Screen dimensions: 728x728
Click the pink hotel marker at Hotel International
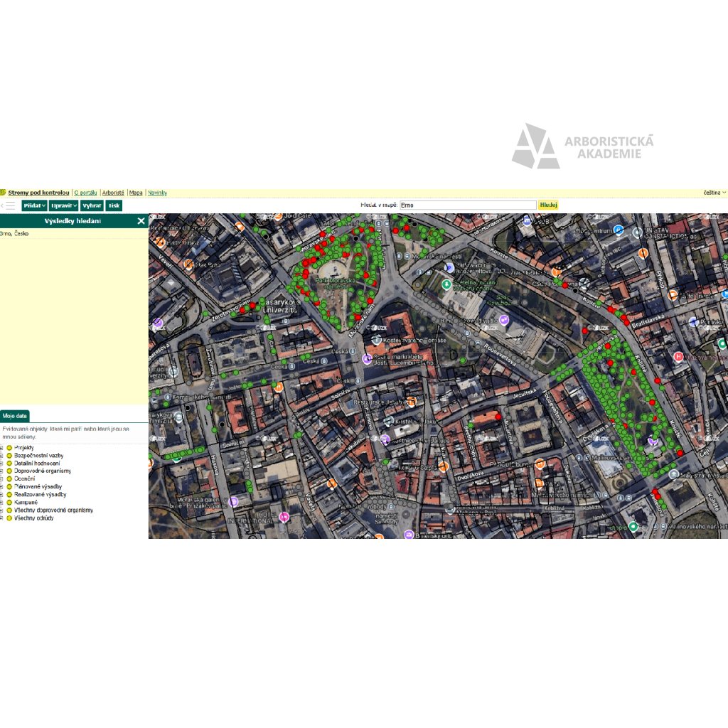(x=284, y=517)
